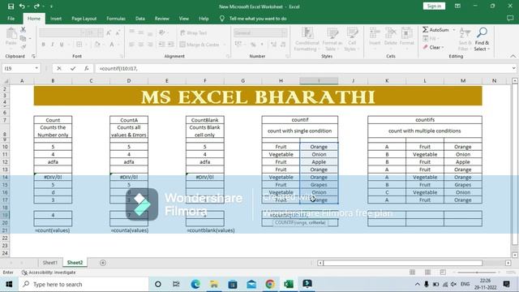Image resolution: width=519 pixels, height=292 pixels.
Task: Click 'Accessibility: Investigate' in status bar
Action: (x=49, y=273)
